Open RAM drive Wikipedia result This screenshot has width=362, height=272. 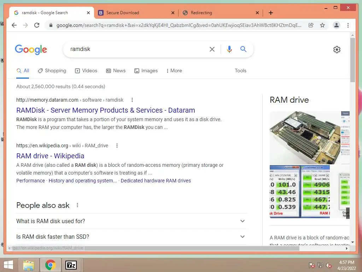pos(50,156)
